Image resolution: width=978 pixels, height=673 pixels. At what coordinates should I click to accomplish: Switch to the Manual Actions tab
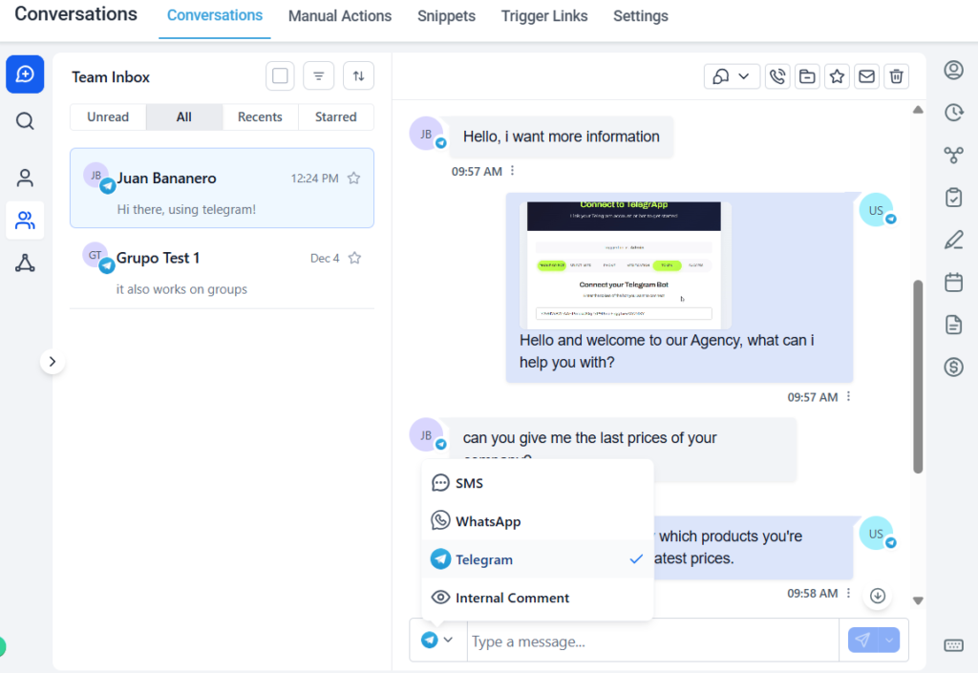coord(339,16)
